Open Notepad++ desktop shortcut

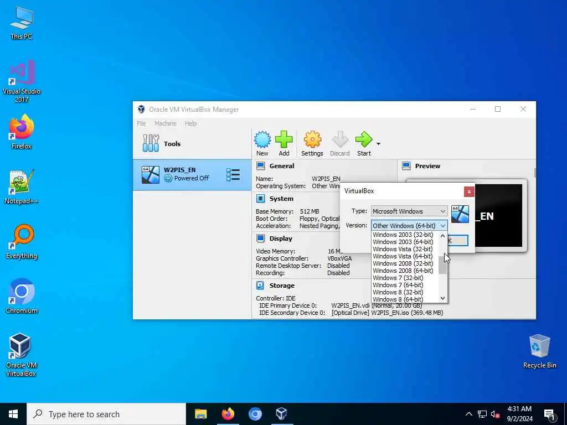pos(22,186)
